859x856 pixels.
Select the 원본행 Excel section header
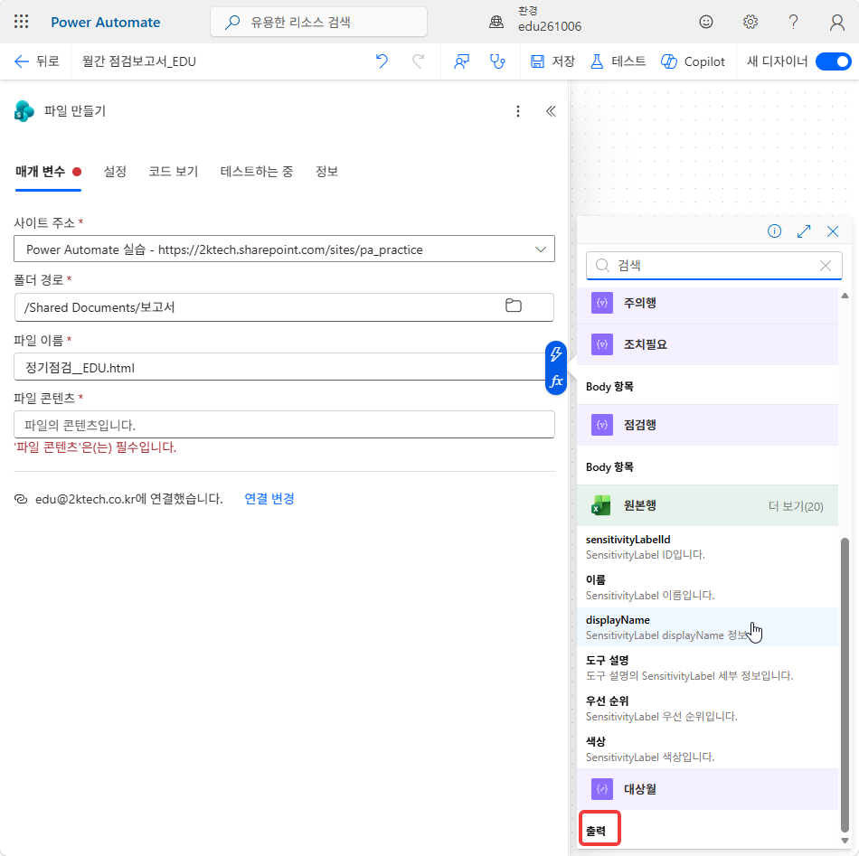707,505
